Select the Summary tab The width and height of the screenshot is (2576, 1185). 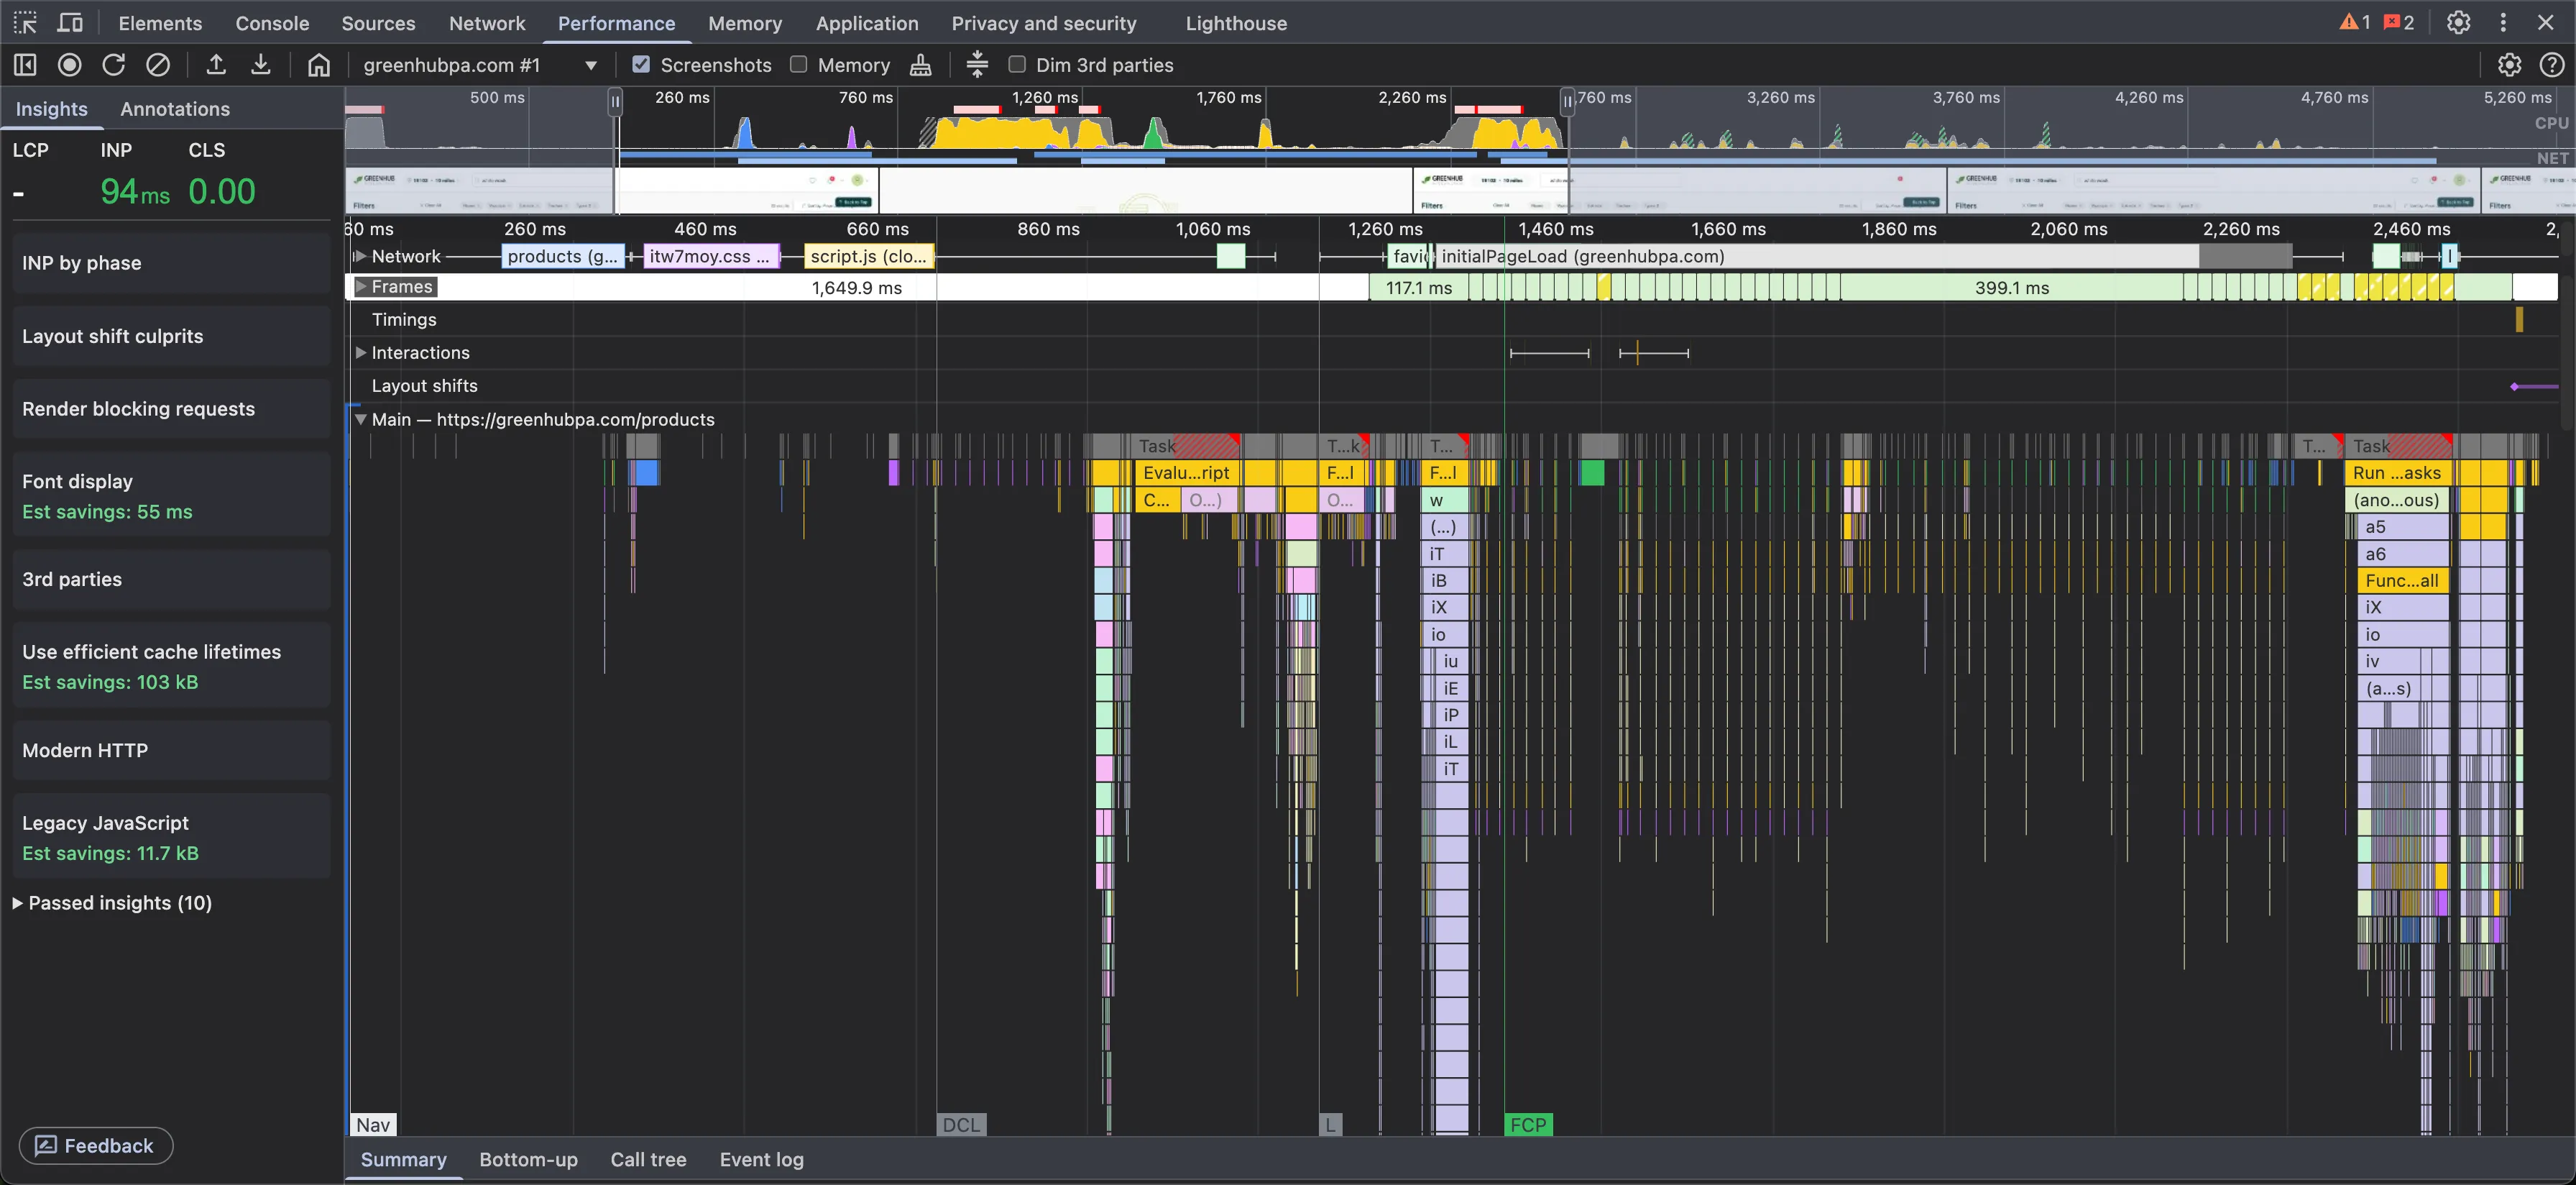[x=403, y=1159]
